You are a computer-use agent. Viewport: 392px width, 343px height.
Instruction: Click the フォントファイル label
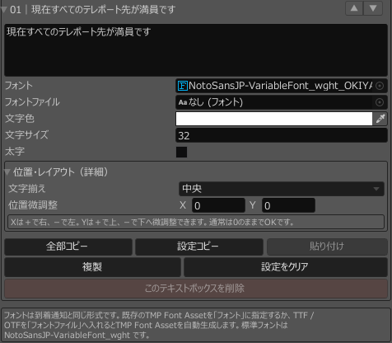tap(32, 102)
